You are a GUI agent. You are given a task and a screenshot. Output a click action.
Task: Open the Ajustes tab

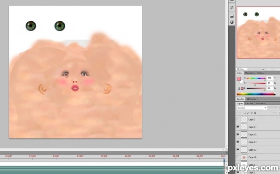point(240,99)
